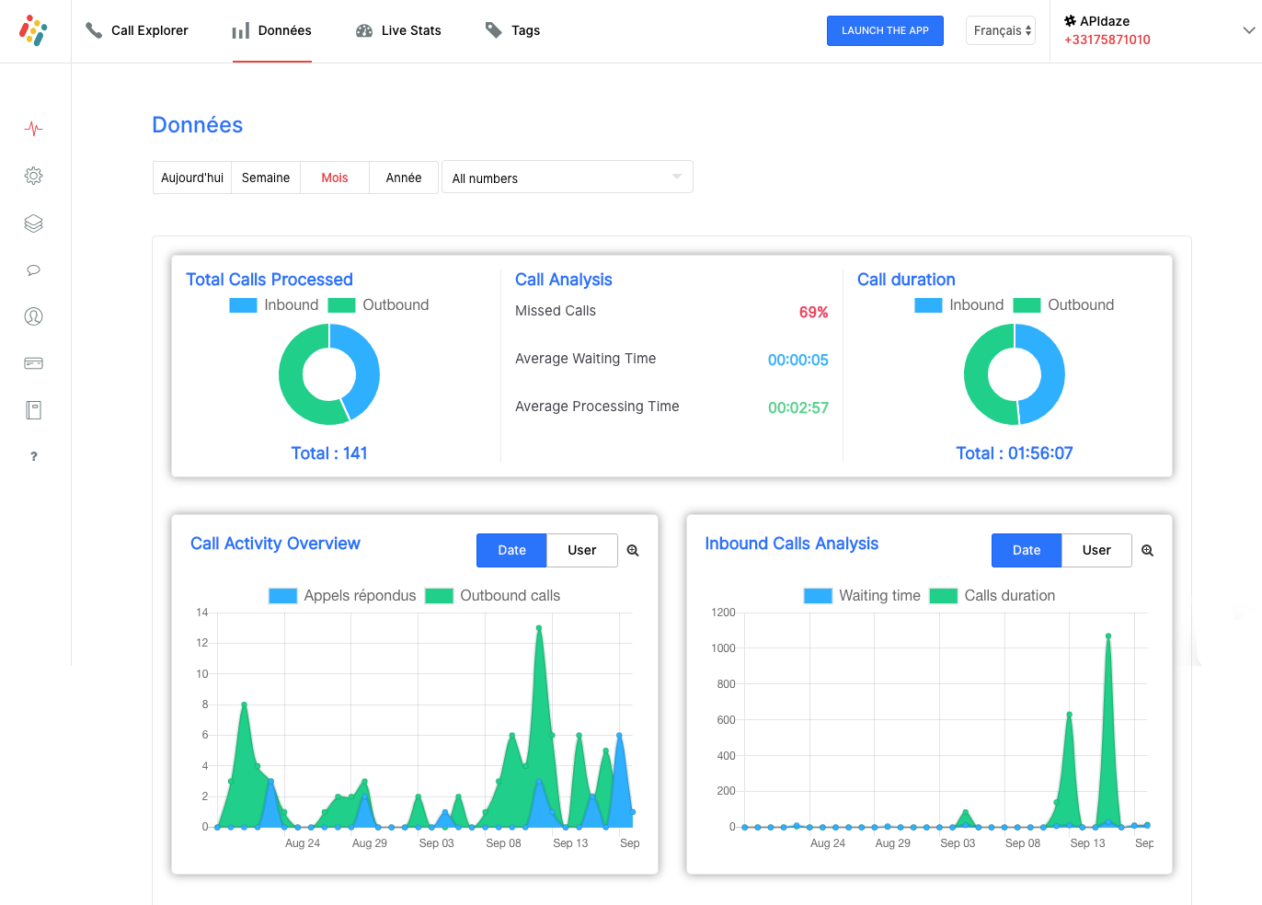Toggle the Outbound calls green legend swatch
Viewport: 1262px width, 905px height.
(x=439, y=596)
